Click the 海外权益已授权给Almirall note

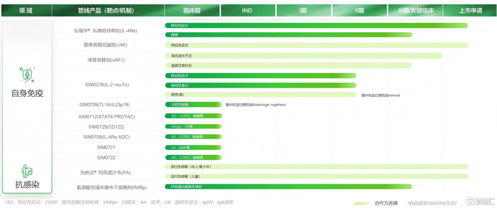tap(381, 95)
